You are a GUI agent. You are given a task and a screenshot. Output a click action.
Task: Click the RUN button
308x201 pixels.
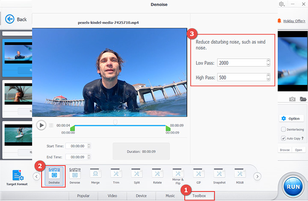292,186
